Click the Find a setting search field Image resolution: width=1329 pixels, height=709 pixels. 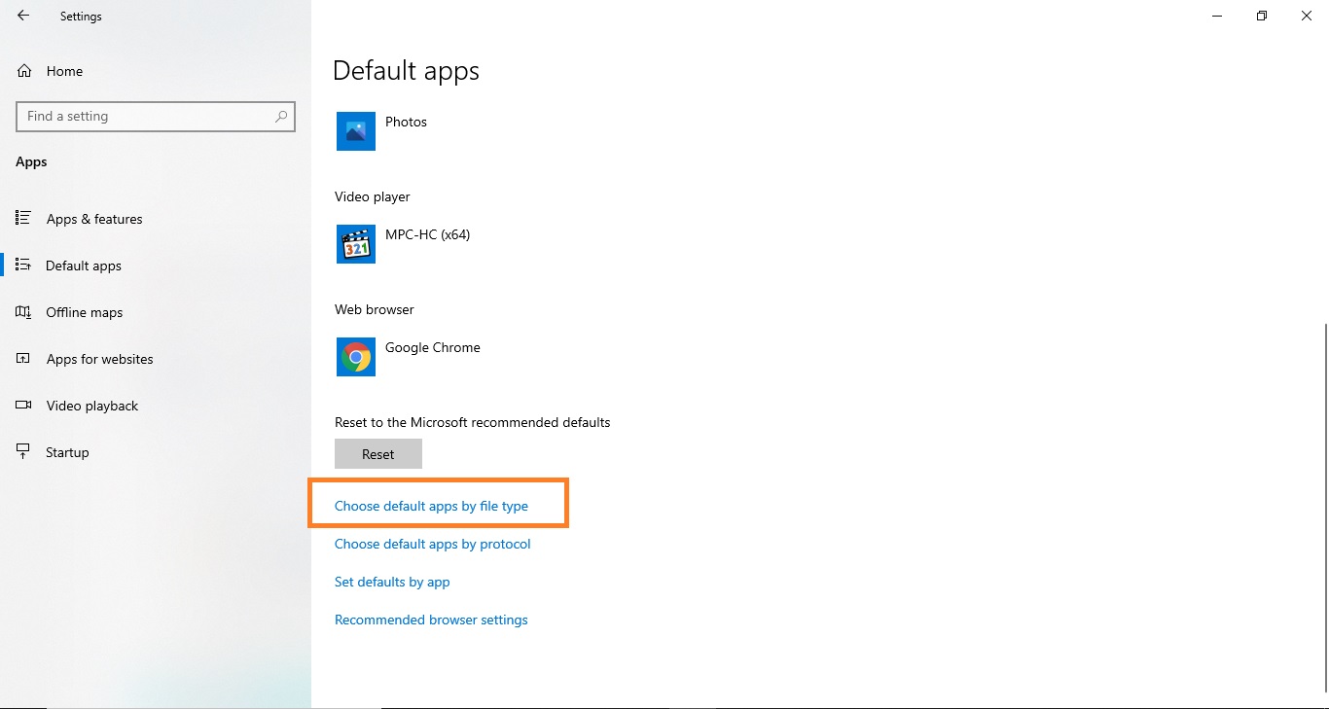point(146,116)
